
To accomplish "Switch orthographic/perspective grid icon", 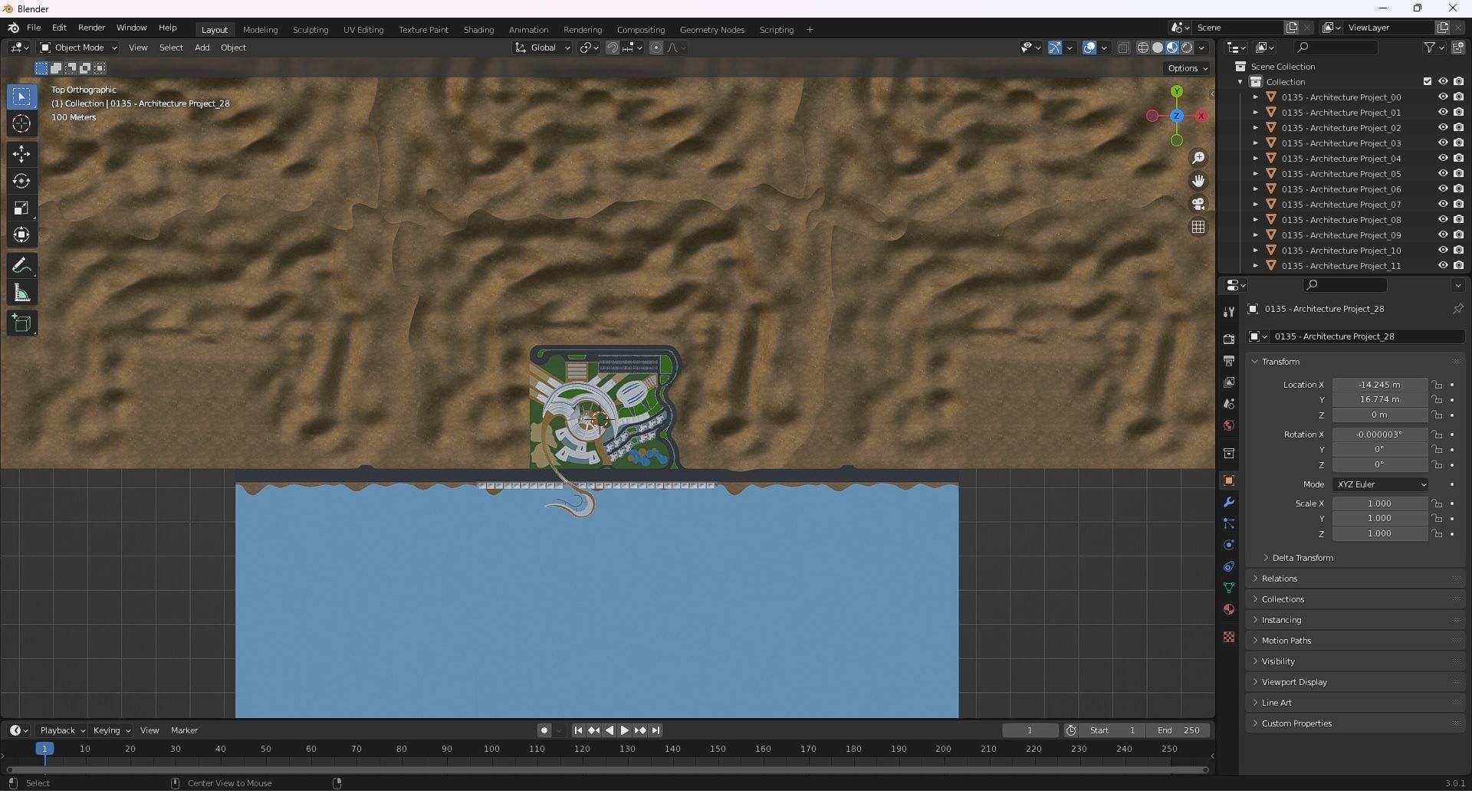I will 1198,227.
